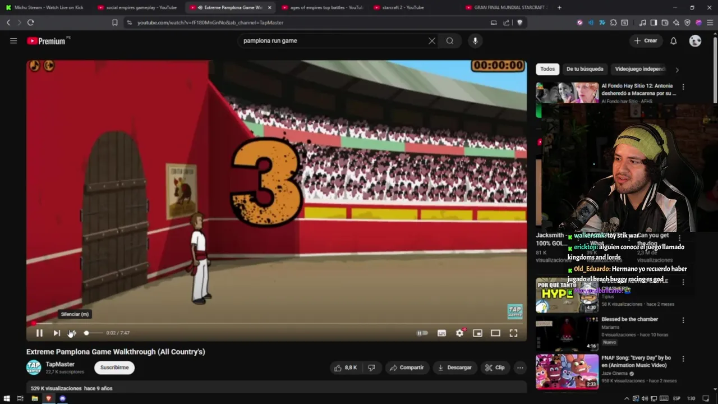Create a clip with the Clip button
718x404 pixels.
coord(494,368)
